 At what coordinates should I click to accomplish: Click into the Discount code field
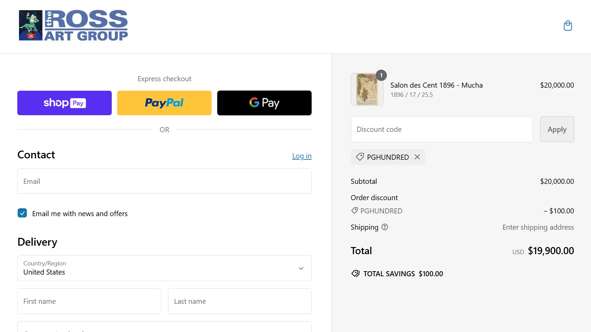[x=442, y=129]
